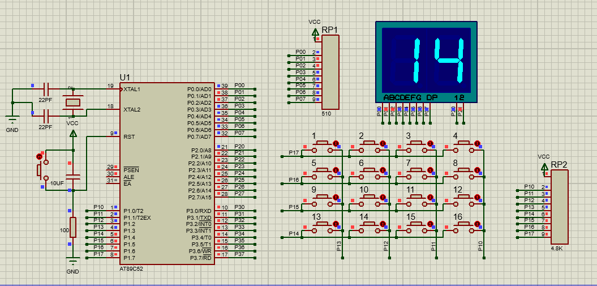Click the ALE pin label
The height and width of the screenshot is (286, 597).
point(128,177)
